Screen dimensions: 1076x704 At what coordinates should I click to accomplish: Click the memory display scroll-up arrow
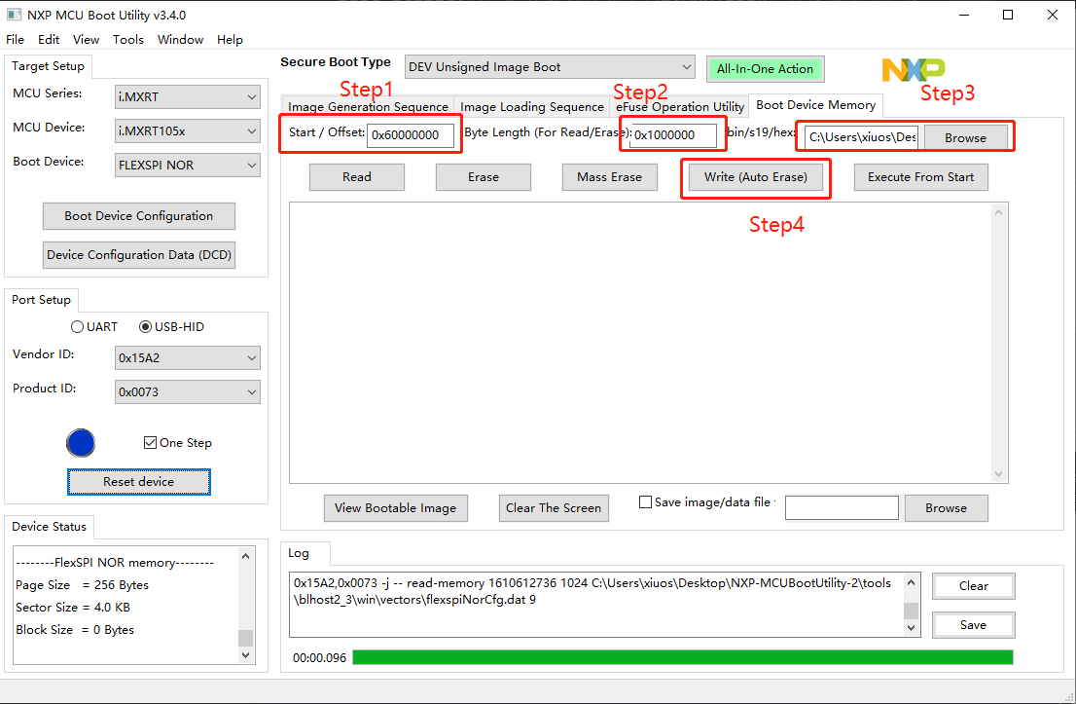pos(998,213)
